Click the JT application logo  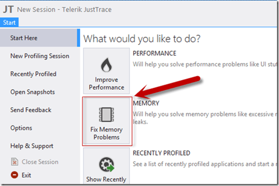pyautogui.click(x=8, y=9)
